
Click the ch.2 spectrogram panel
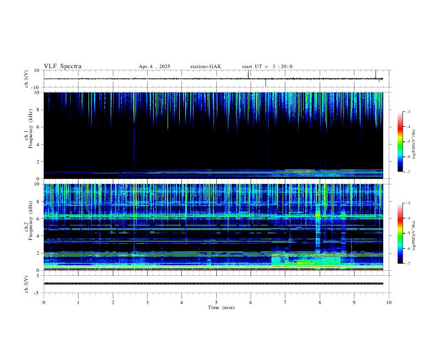[x=213, y=227]
